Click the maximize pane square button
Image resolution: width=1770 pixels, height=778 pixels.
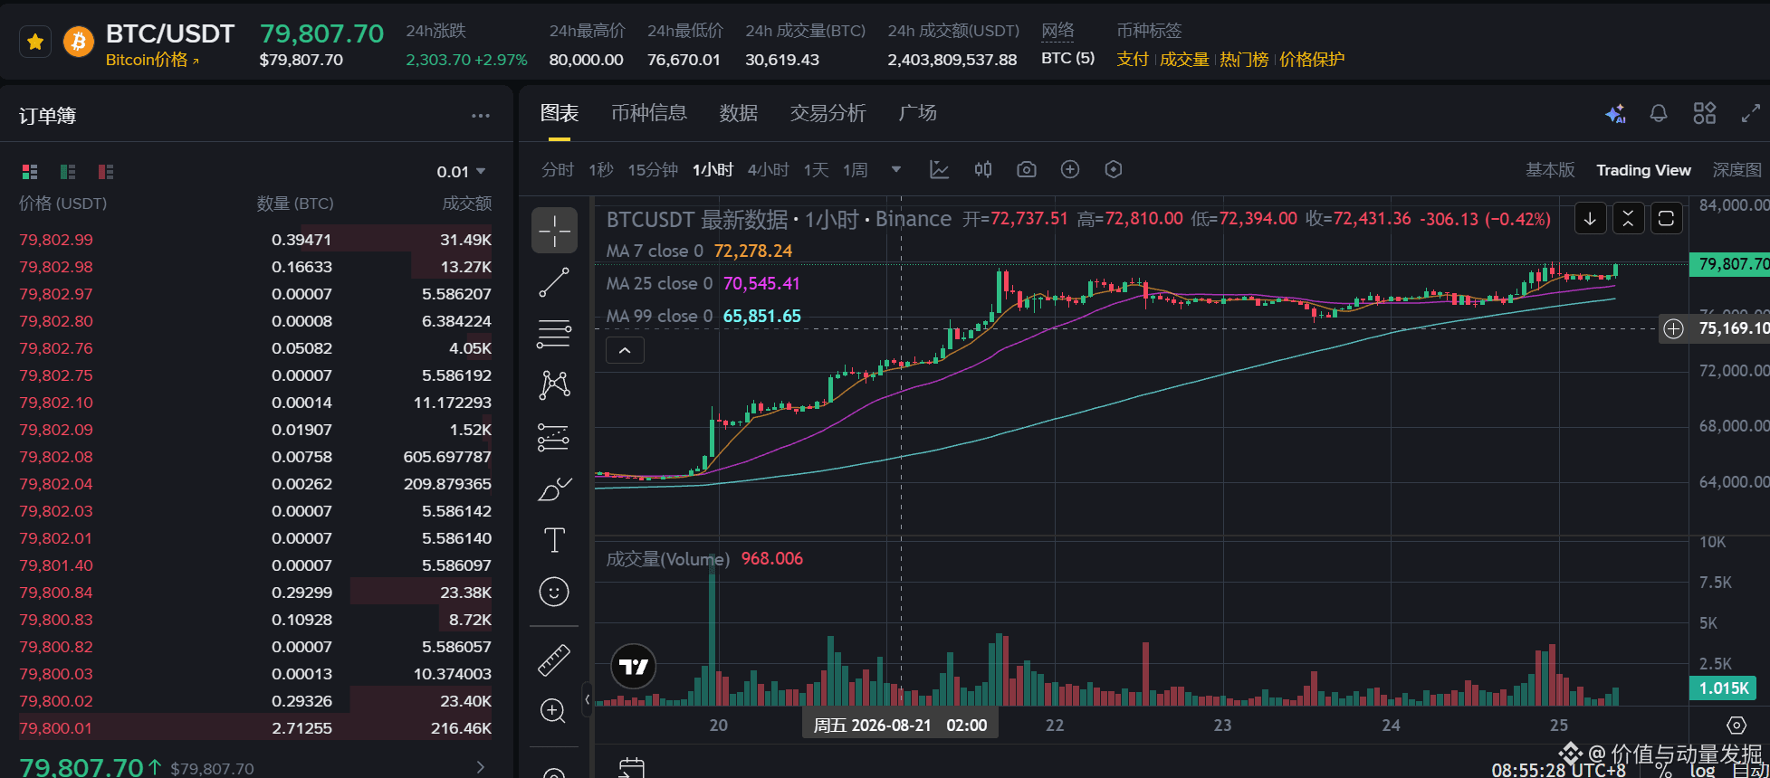1666,219
